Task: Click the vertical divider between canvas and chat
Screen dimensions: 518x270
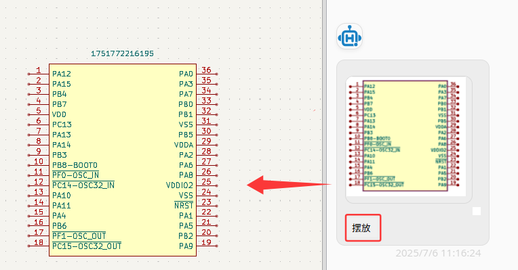Action: [x=324, y=135]
